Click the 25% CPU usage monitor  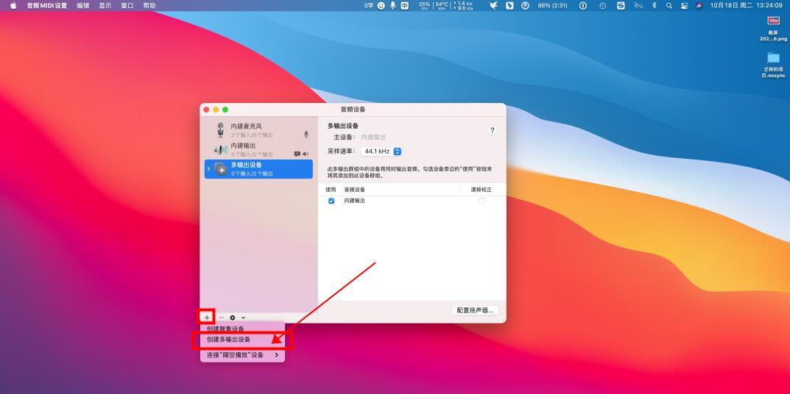click(x=424, y=6)
